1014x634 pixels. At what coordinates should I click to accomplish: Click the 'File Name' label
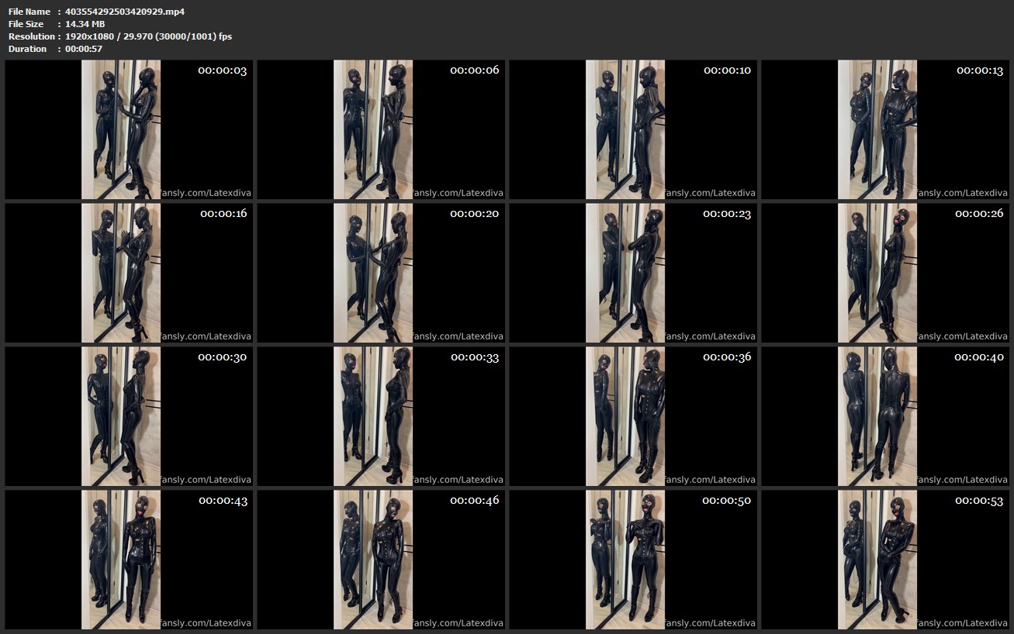(29, 12)
